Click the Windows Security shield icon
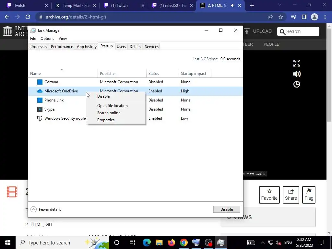Viewport: 332px width, 249px height. tap(40, 118)
